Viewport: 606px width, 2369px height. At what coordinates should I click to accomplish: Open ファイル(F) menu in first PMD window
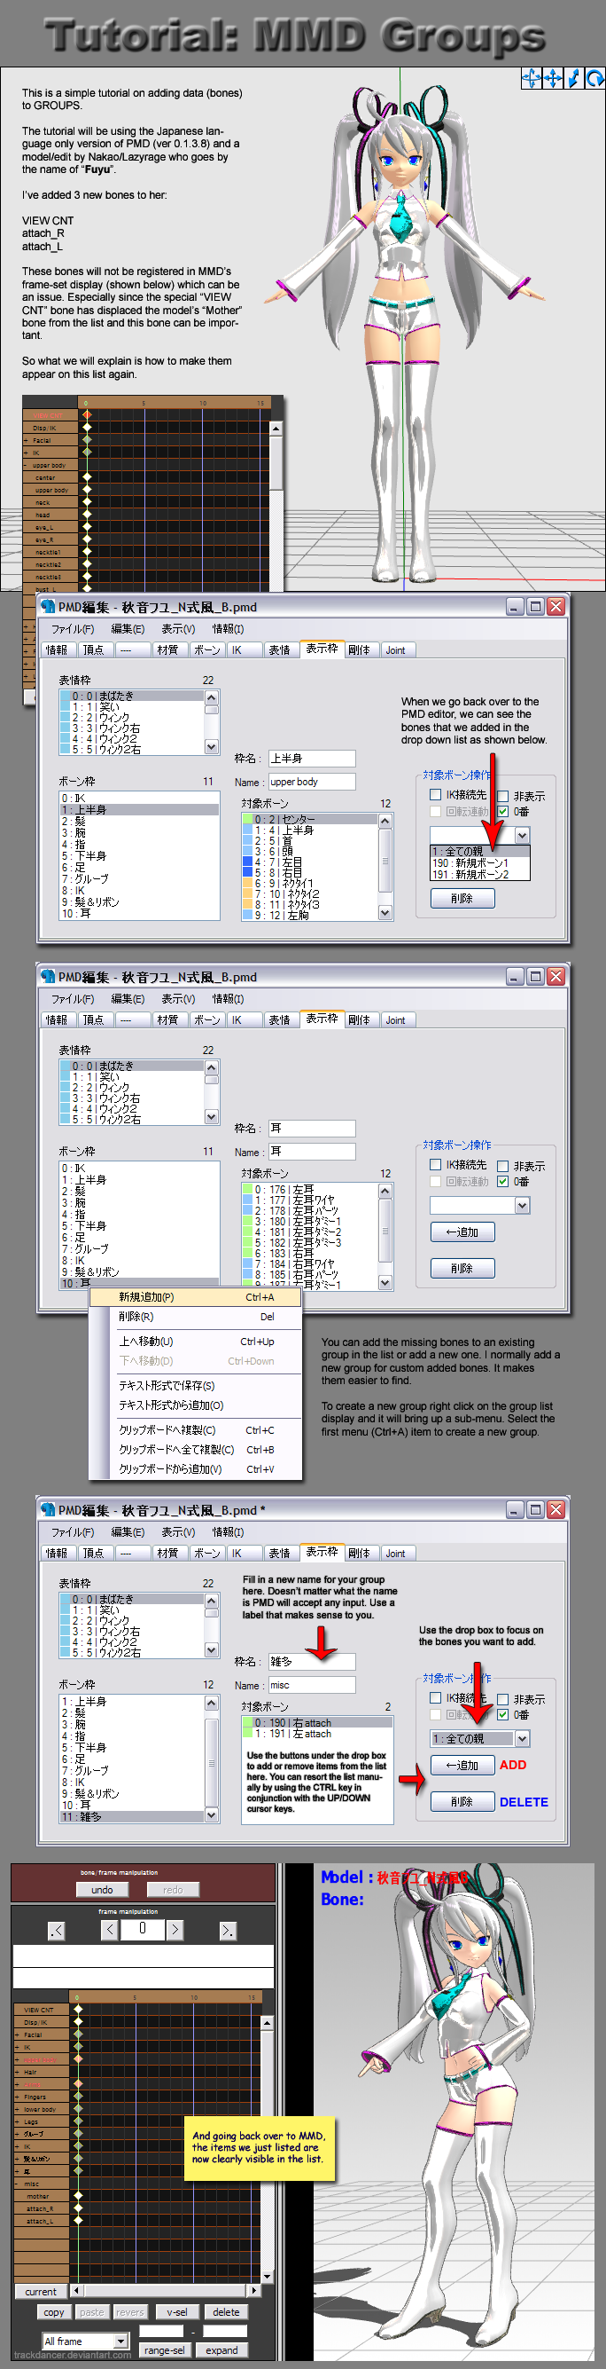[x=73, y=629]
